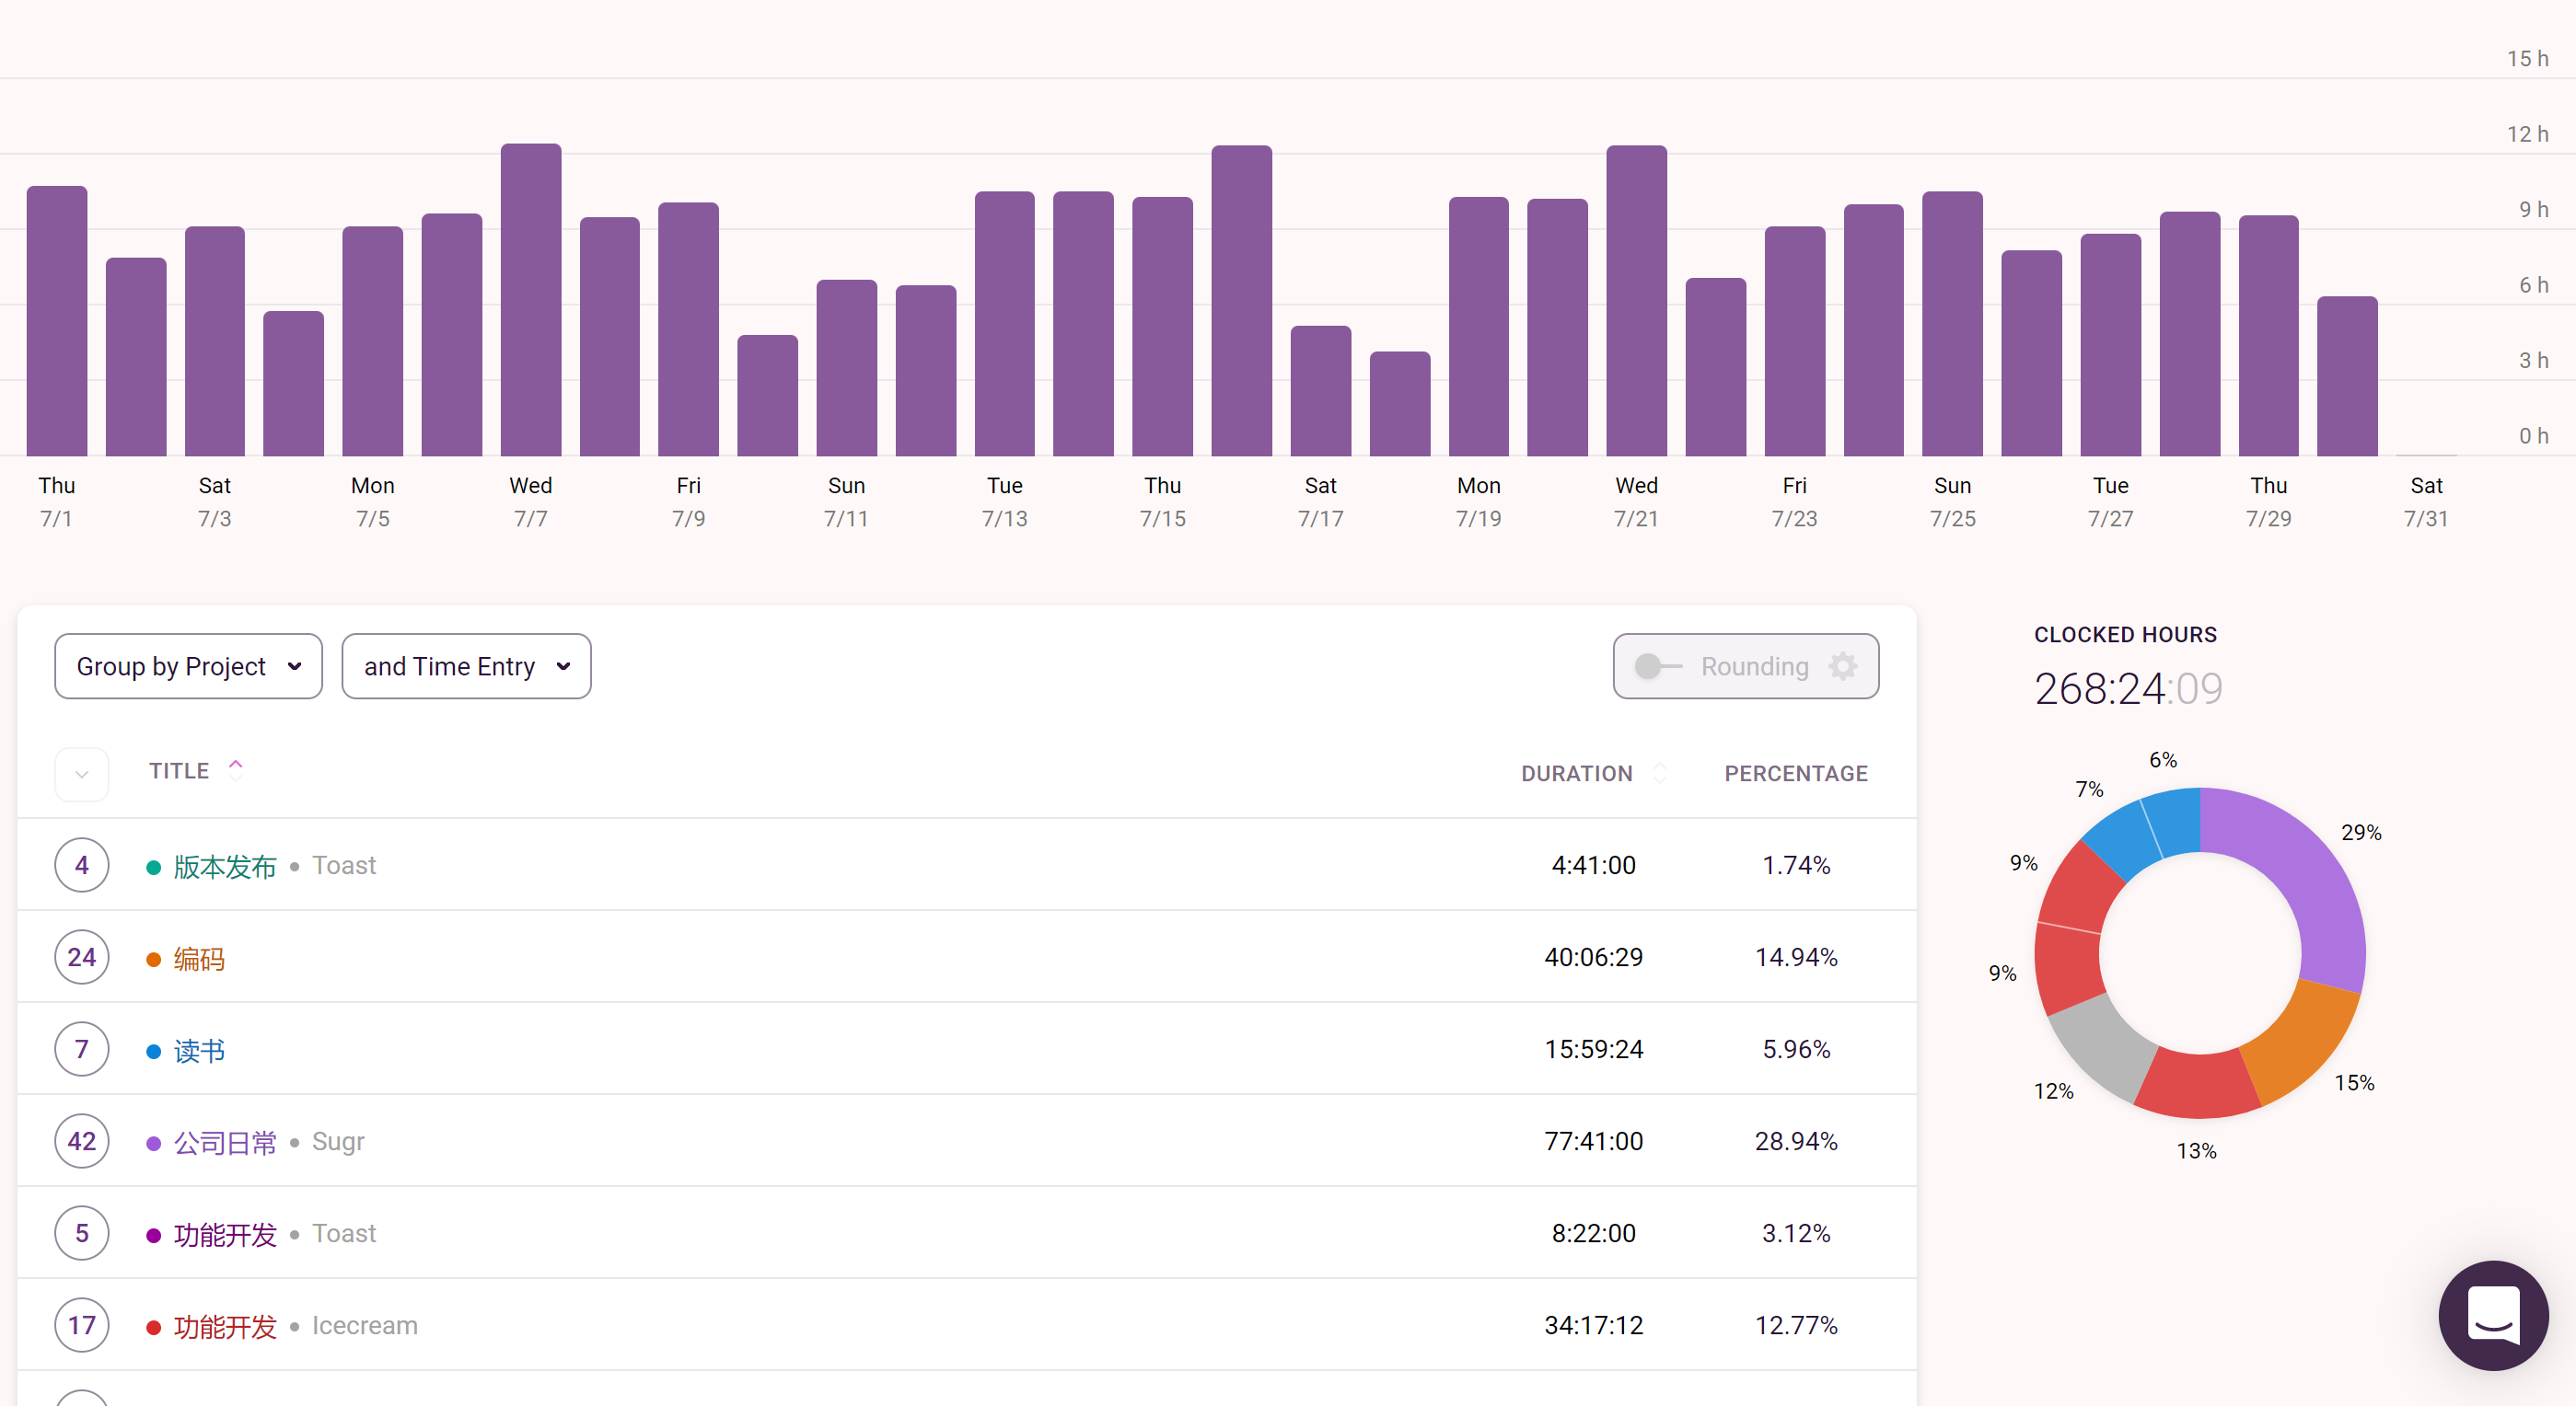The height and width of the screenshot is (1406, 2576).
Task: Click the Mon 7/19 bar in chart
Action: (1478, 327)
